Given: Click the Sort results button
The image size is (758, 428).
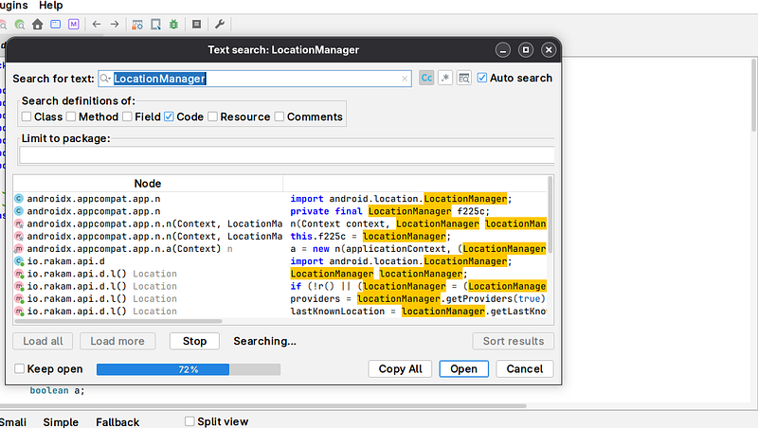Looking at the screenshot, I should click(x=513, y=341).
